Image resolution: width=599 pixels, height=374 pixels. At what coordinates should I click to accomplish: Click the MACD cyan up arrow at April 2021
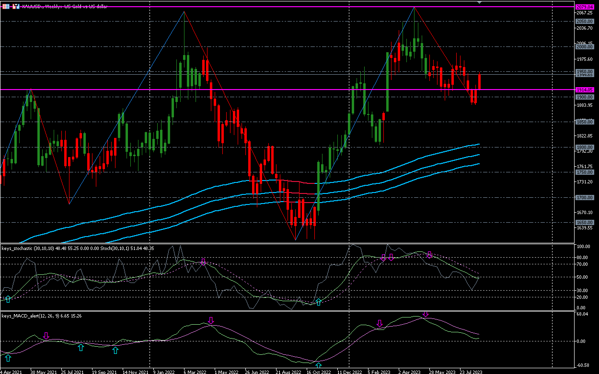(x=8, y=357)
